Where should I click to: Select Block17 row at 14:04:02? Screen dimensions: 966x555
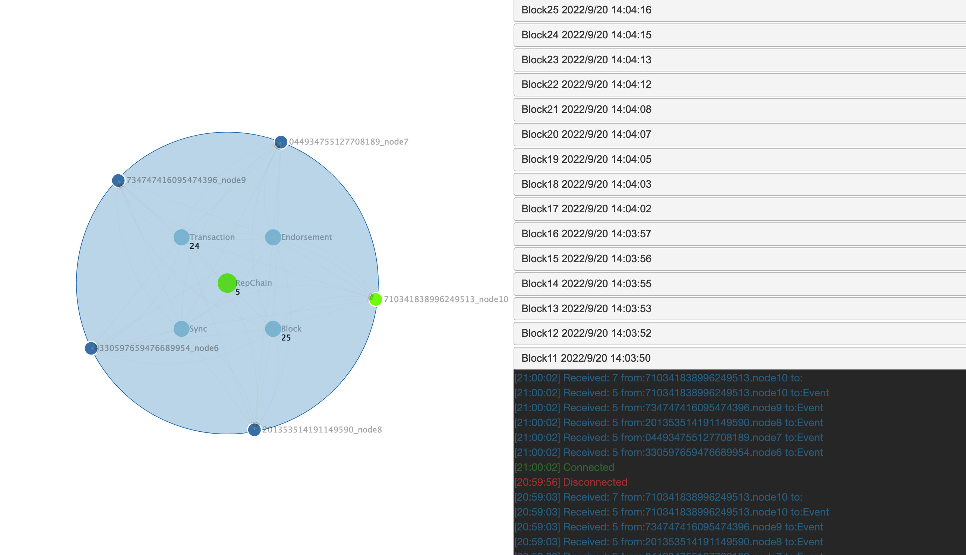click(x=740, y=209)
